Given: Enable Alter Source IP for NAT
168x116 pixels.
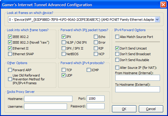Looking at the screenshot, I should (117, 68).
